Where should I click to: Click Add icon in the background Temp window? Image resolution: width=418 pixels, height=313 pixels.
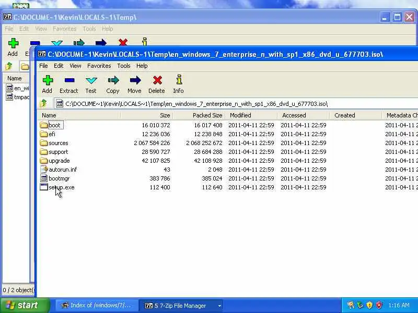pyautogui.click(x=13, y=43)
